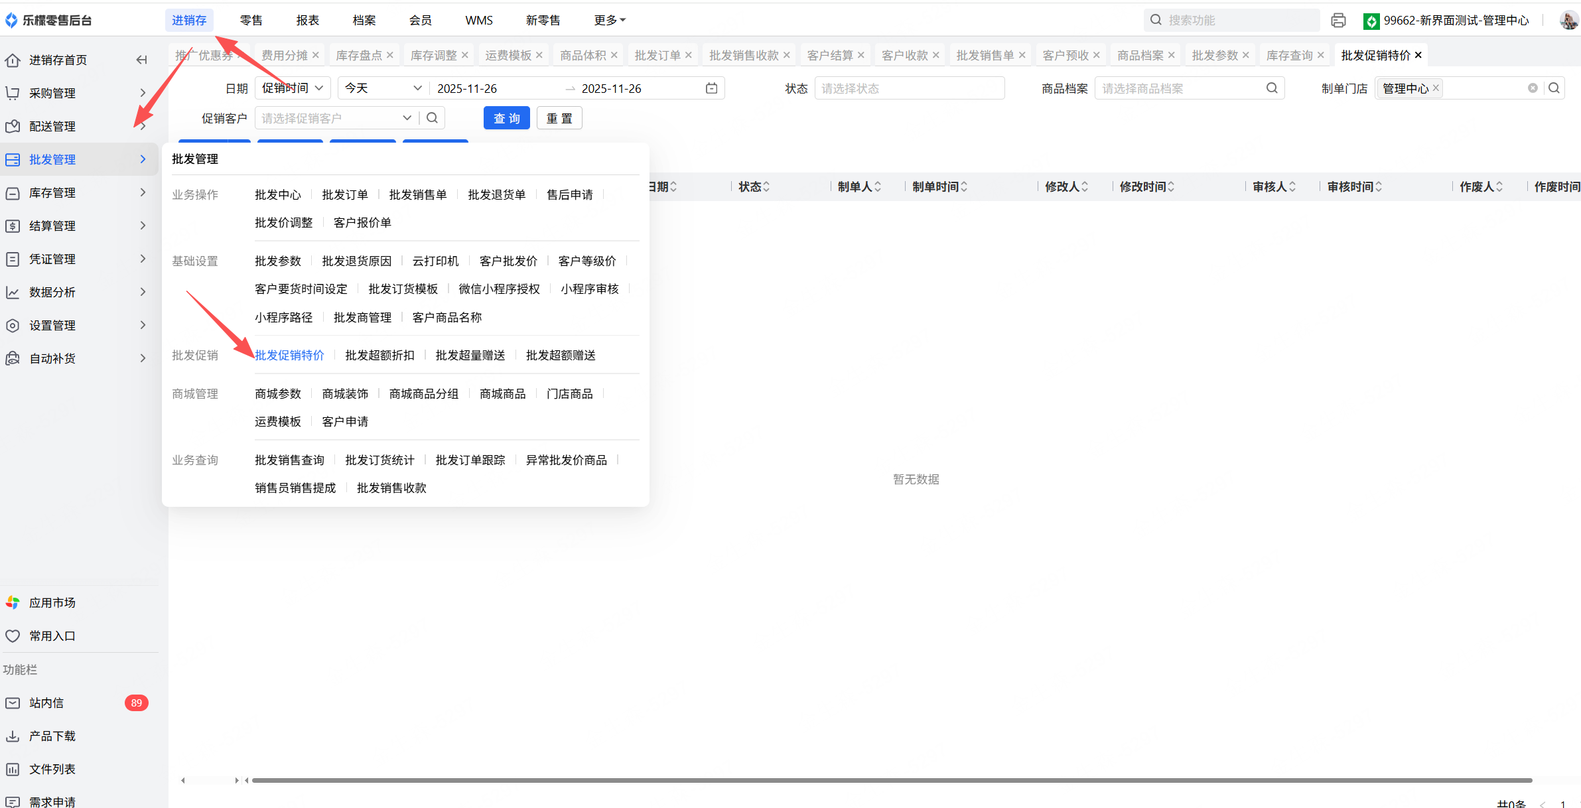Open the 今天 quick range dropdown
The width and height of the screenshot is (1581, 808).
tap(383, 88)
